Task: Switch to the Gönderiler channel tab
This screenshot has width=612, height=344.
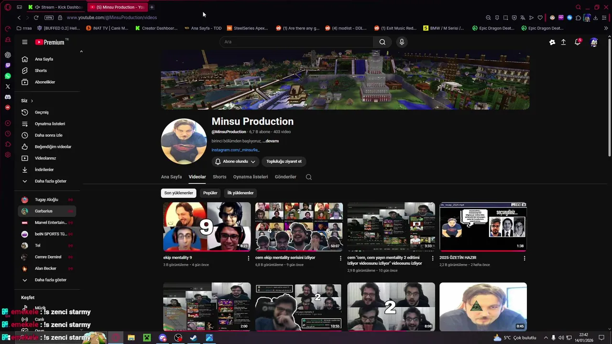Action: click(x=285, y=177)
